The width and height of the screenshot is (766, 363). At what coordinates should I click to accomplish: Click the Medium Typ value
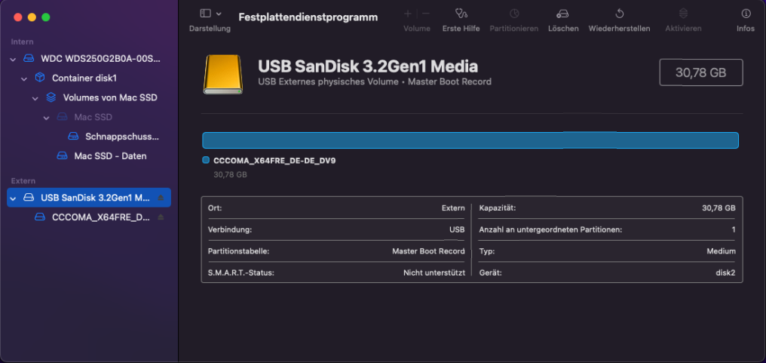(x=721, y=251)
